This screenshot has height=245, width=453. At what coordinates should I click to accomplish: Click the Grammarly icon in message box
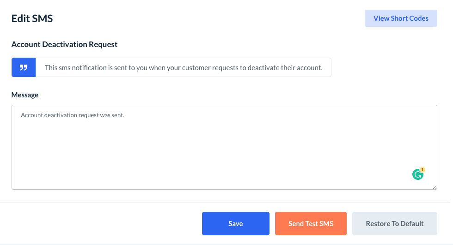(417, 174)
